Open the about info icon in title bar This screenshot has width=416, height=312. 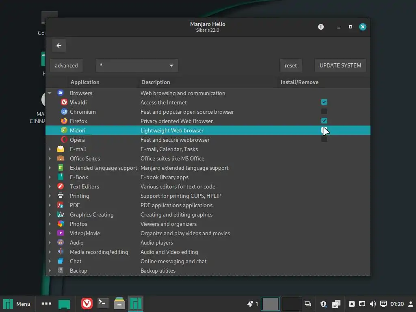click(x=321, y=27)
